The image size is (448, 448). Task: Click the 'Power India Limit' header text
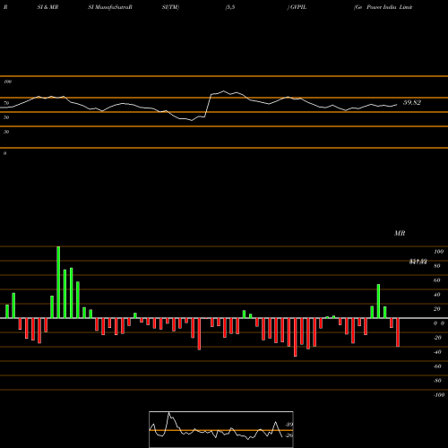point(390,7)
